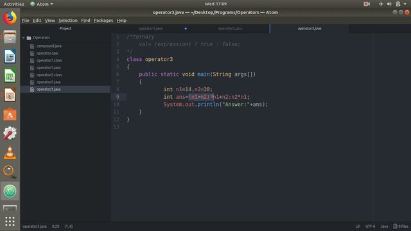Click the file icon beside compound.java
This screenshot has height=231, width=411.
coord(32,46)
